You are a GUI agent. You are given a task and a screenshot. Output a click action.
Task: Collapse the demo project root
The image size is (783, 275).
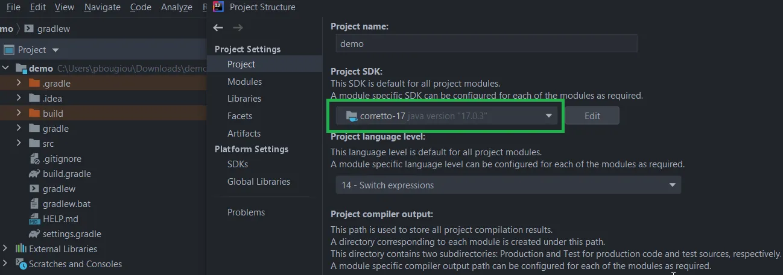[x=6, y=69]
